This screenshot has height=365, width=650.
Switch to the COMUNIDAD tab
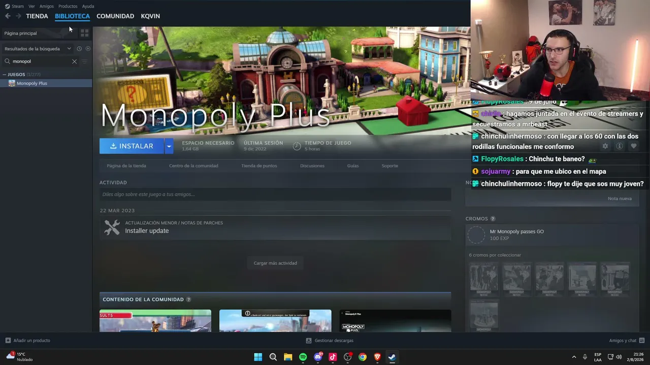click(115, 16)
